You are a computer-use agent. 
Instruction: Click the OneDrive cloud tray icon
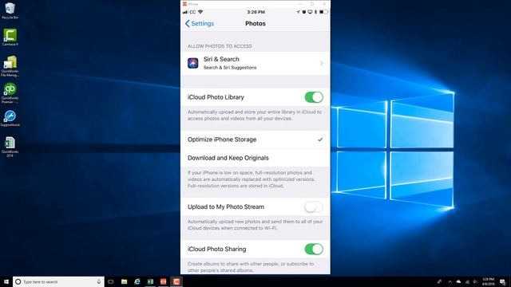[x=458, y=281]
